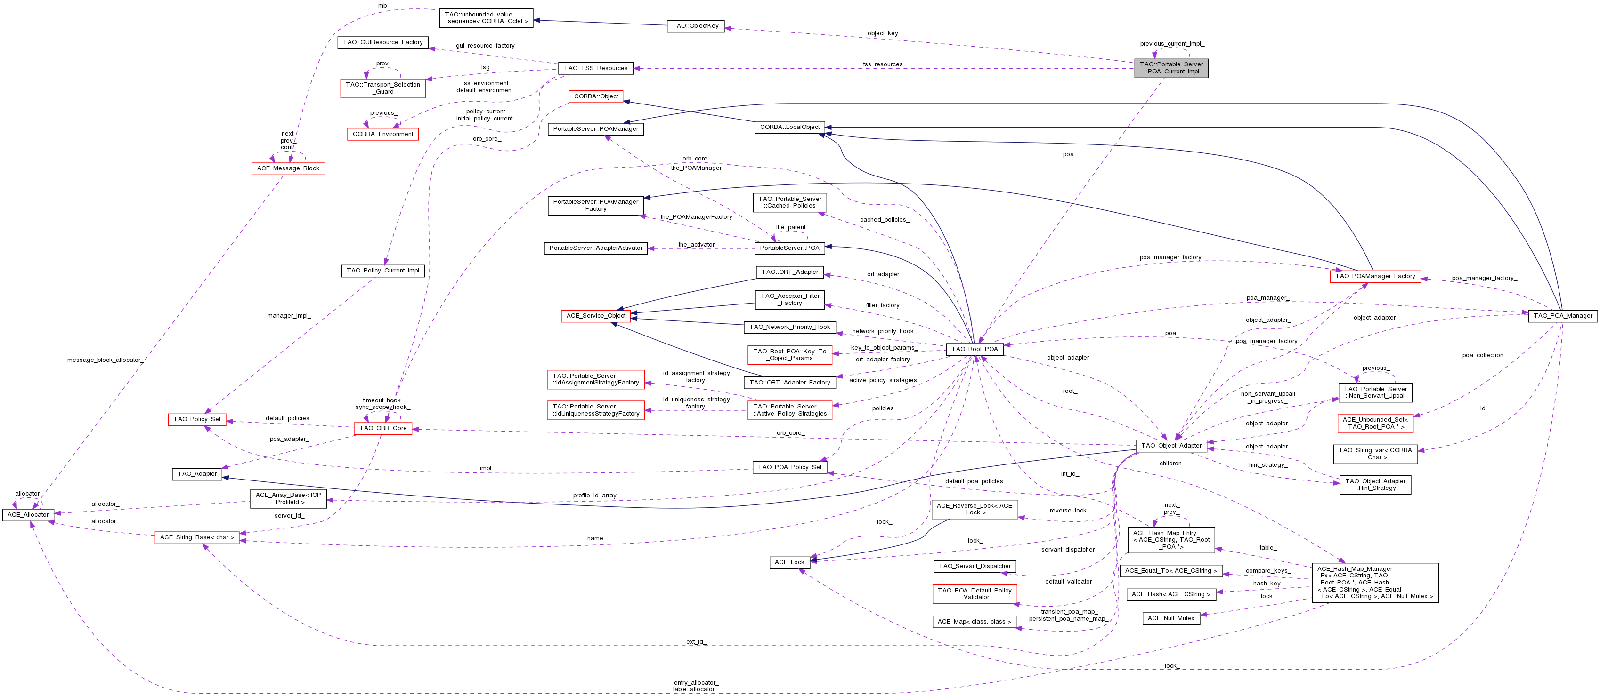Click the highlighted POA_Current_Impl node
The image size is (1600, 696).
click(x=1171, y=68)
